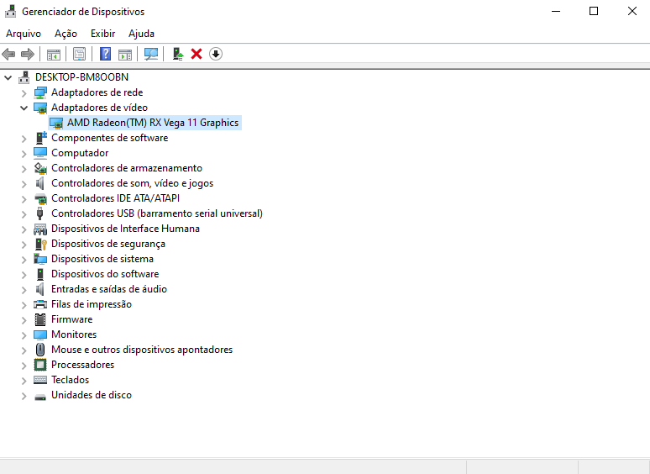This screenshot has width=650, height=474.
Task: Select the Processadores label
Action: coord(83,365)
